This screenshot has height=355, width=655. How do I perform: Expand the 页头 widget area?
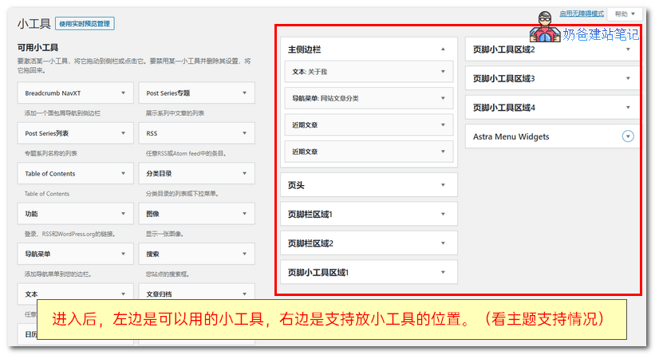click(369, 185)
